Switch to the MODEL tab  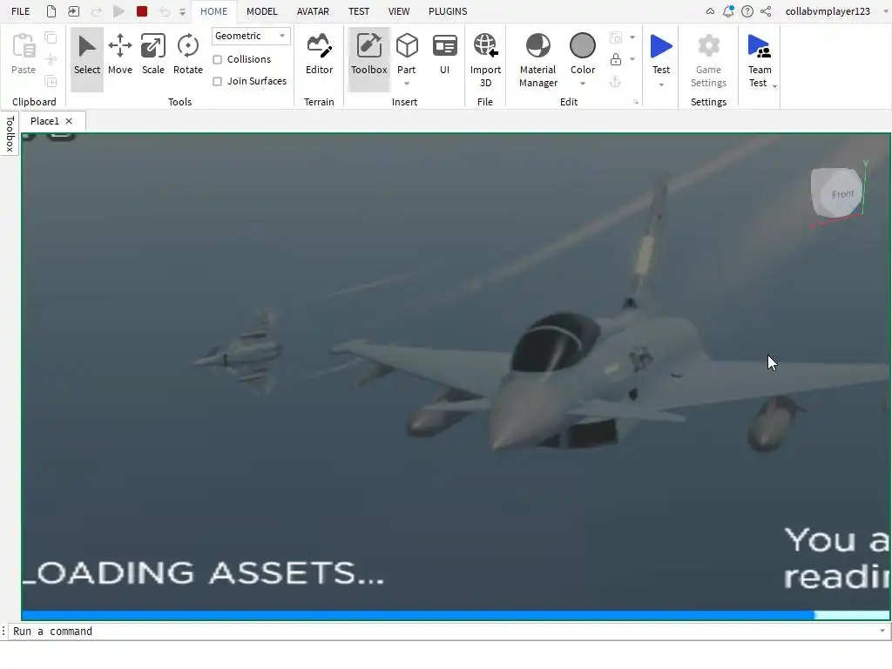click(261, 11)
